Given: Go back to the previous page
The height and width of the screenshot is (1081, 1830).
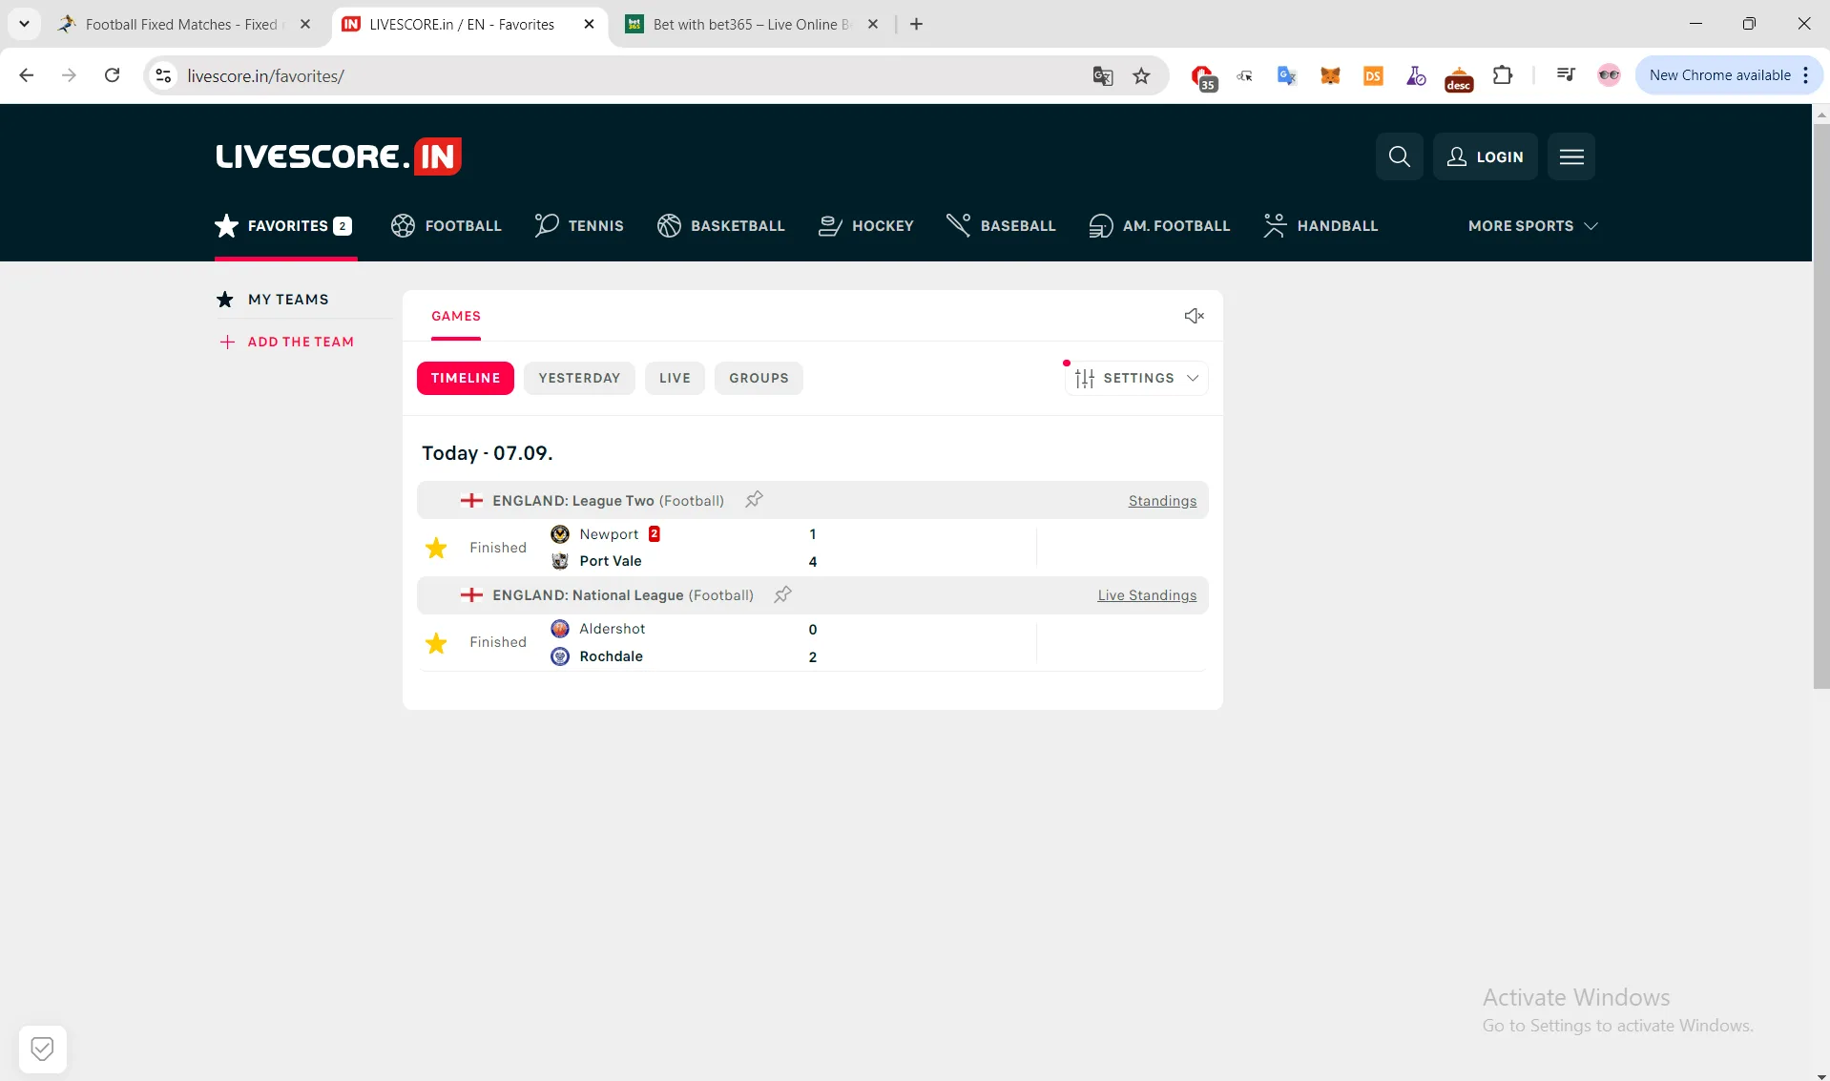Looking at the screenshot, I should coord(27,75).
